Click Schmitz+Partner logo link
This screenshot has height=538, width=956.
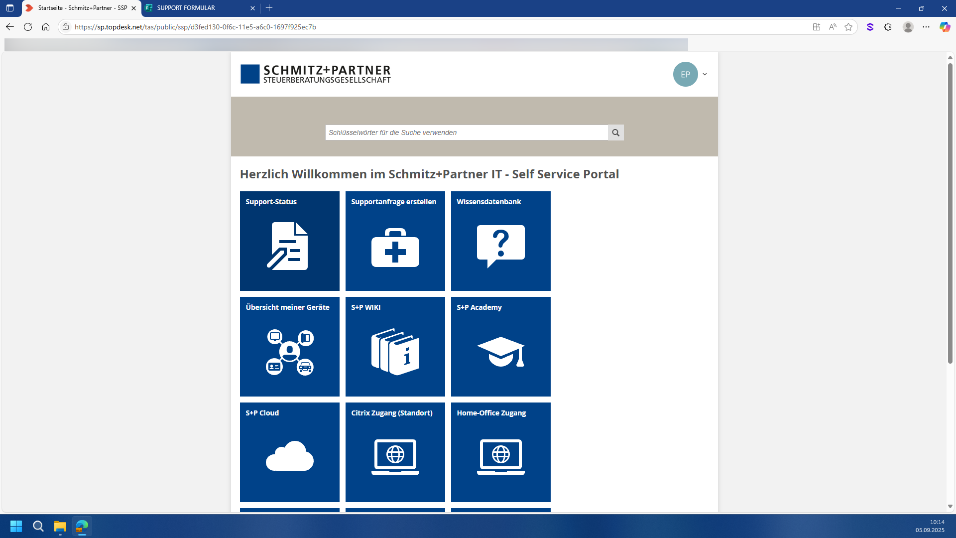[316, 74]
